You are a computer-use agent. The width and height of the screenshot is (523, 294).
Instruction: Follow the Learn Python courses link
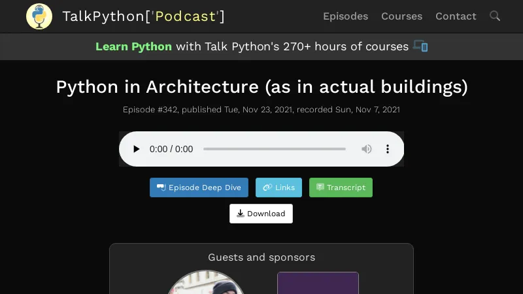[x=133, y=46]
